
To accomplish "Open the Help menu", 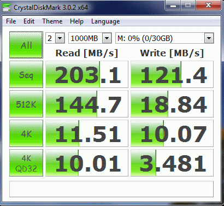I will 76,21.
